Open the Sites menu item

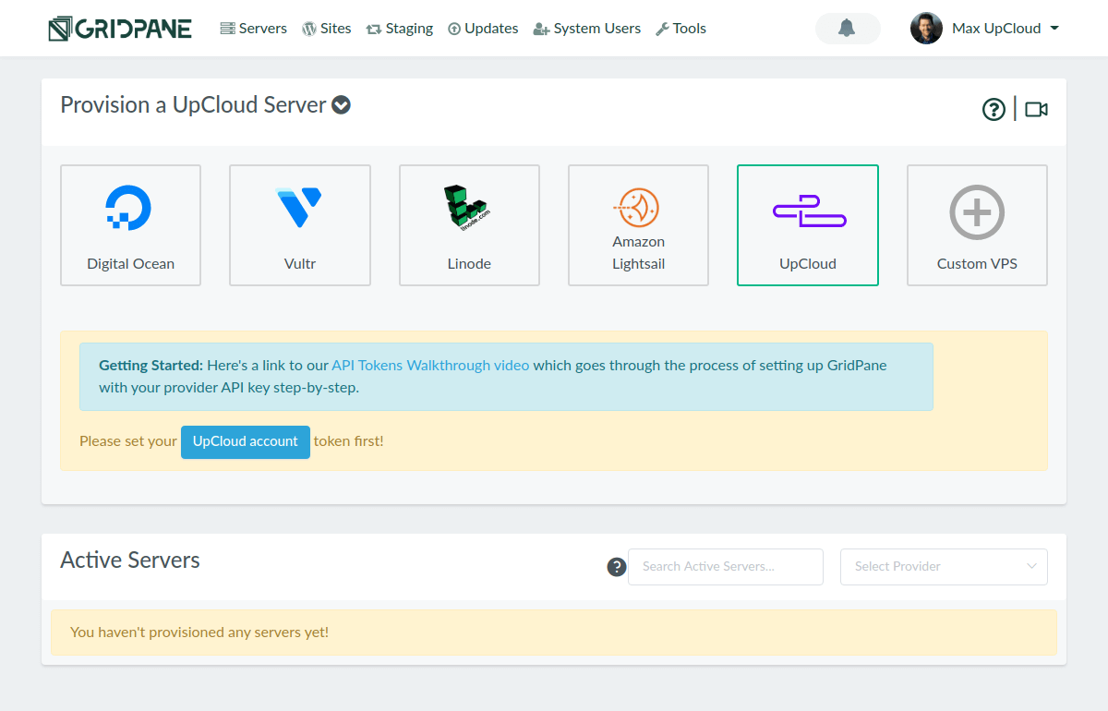327,29
